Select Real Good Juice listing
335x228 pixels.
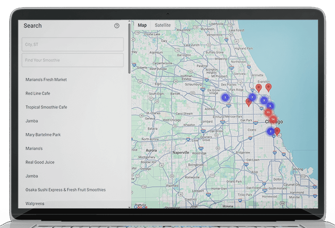40,162
